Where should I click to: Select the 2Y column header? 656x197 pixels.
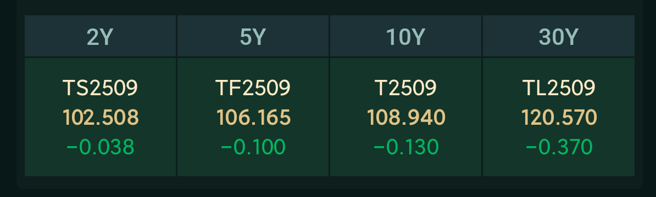100,36
